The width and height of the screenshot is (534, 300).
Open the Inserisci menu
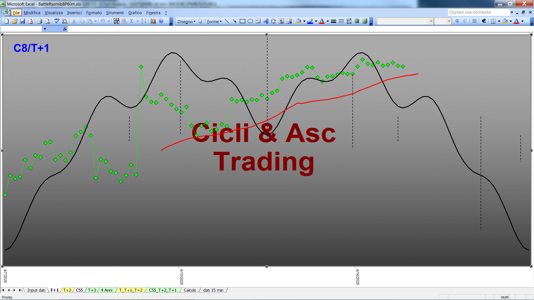pyautogui.click(x=74, y=12)
